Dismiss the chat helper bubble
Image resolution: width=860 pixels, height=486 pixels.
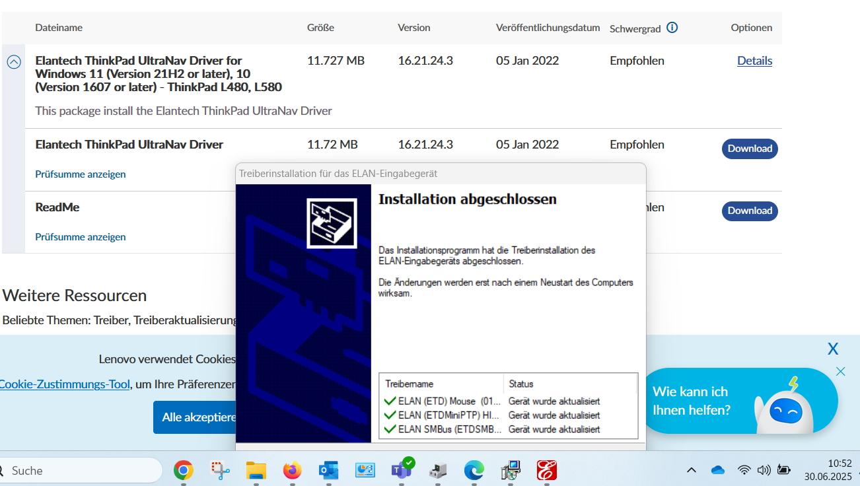[840, 372]
